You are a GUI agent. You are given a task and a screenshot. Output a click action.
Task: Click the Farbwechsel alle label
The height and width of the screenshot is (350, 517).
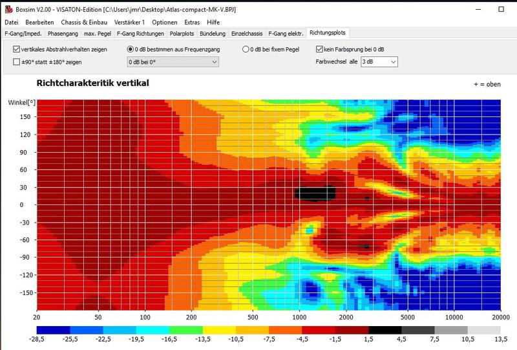[x=336, y=61]
